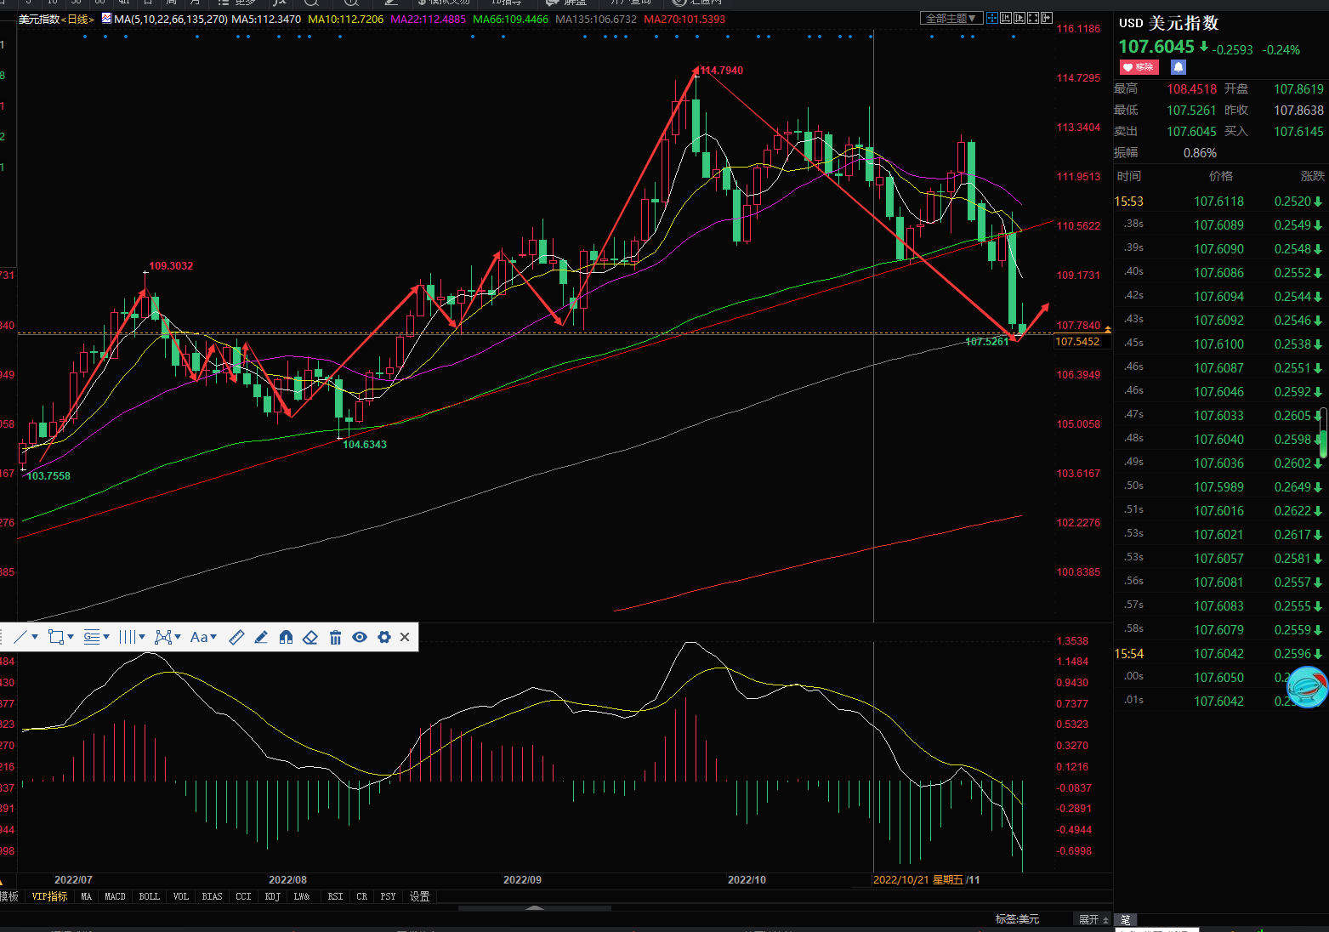
Task: Close the drawing toolbar
Action: (x=405, y=637)
